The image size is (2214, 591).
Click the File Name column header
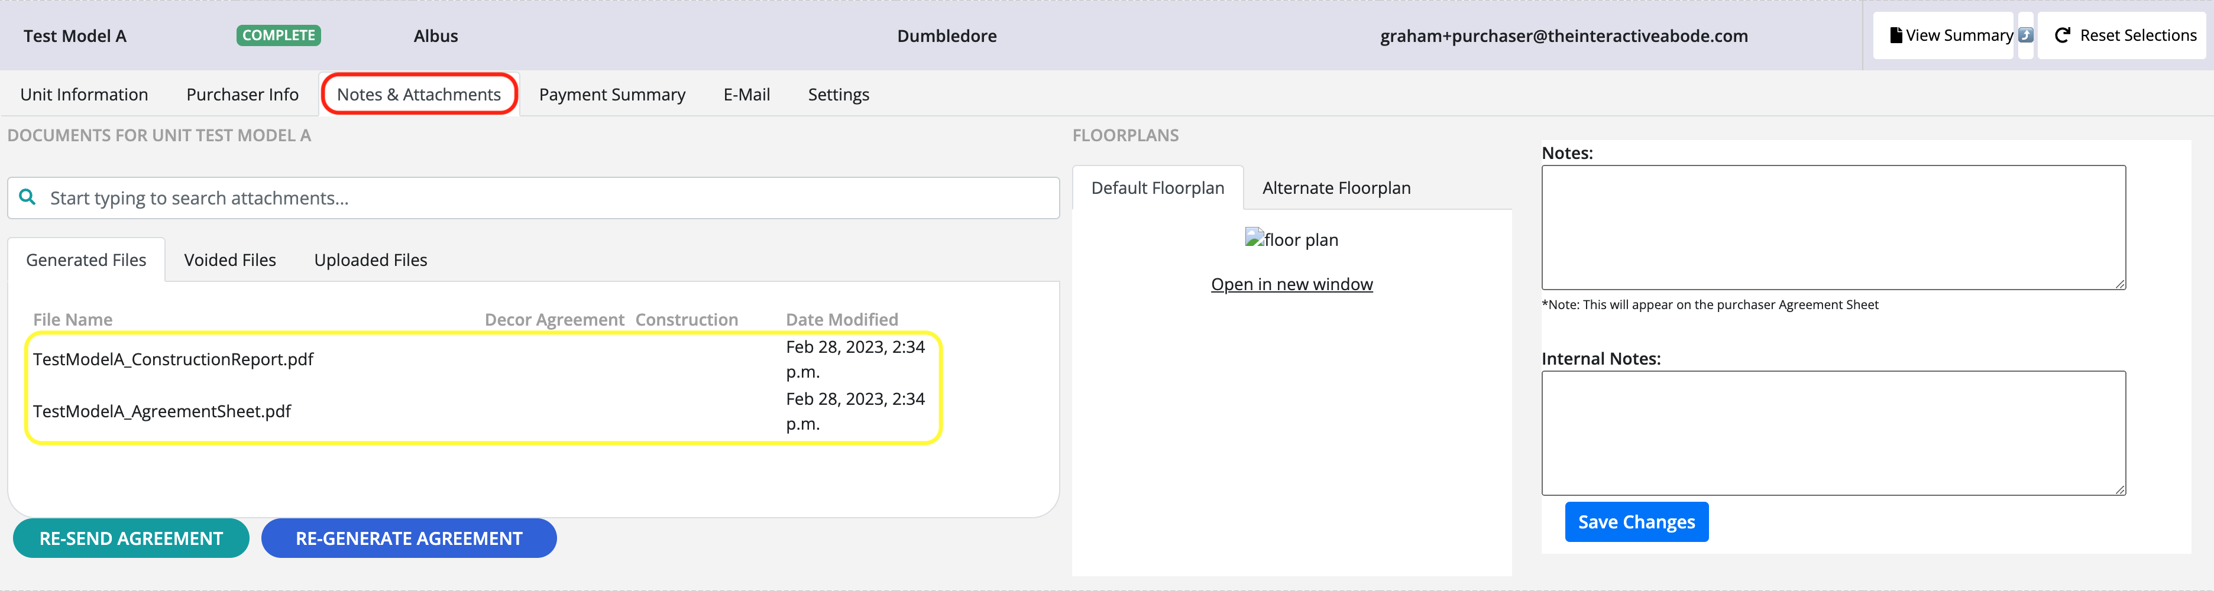pos(72,319)
